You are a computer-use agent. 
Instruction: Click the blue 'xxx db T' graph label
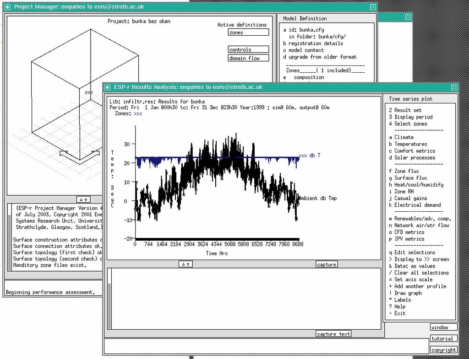tap(309, 155)
